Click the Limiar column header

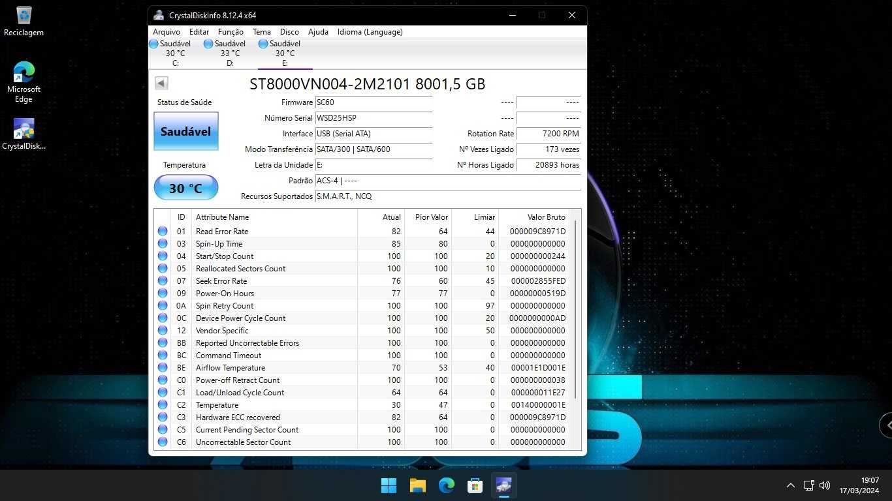pos(475,217)
